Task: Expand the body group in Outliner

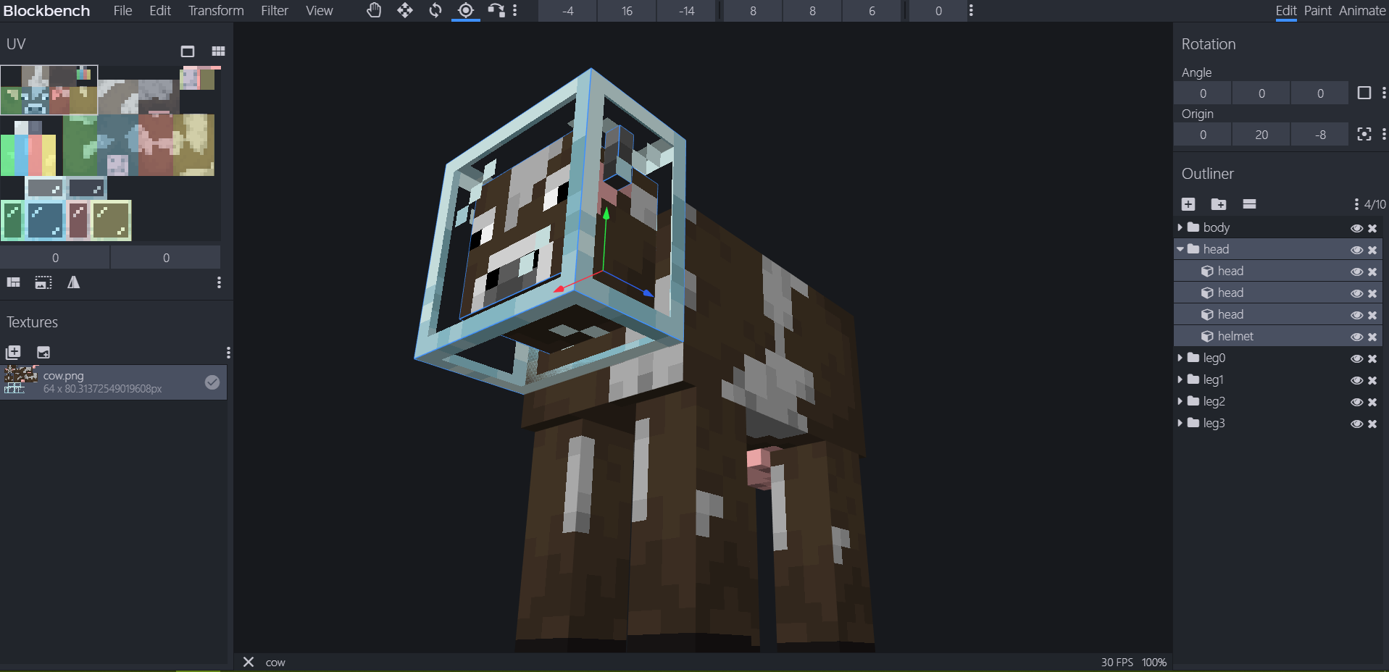Action: pos(1180,227)
